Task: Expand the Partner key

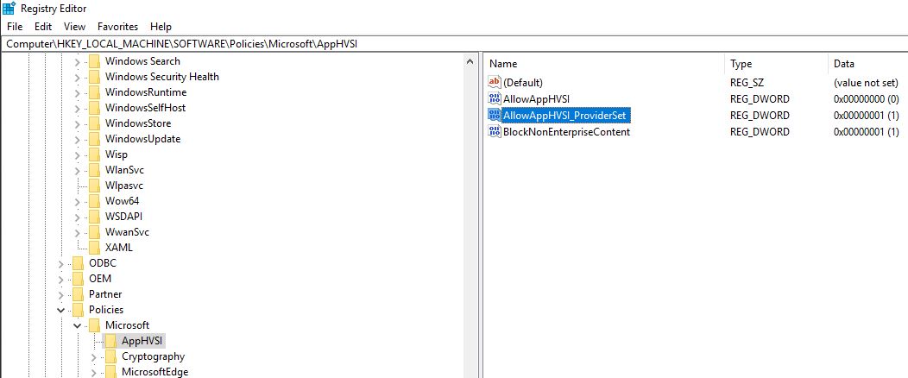Action: point(60,294)
